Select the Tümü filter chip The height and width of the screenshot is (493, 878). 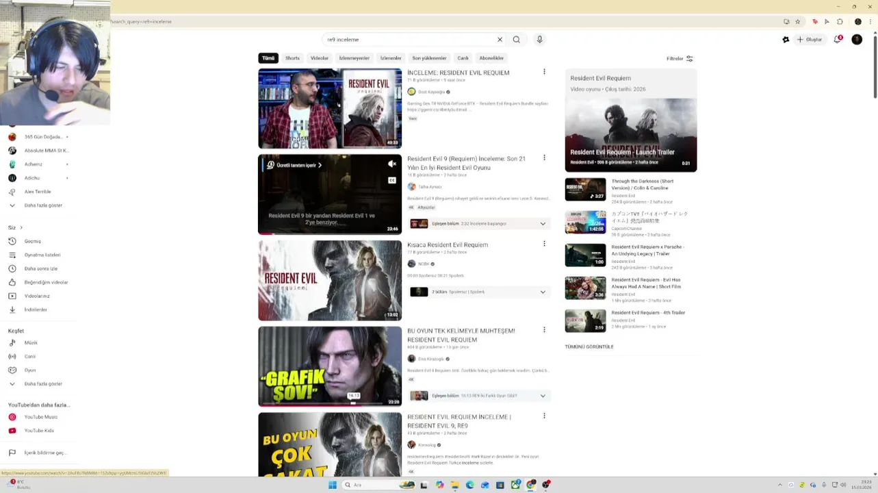tap(268, 58)
